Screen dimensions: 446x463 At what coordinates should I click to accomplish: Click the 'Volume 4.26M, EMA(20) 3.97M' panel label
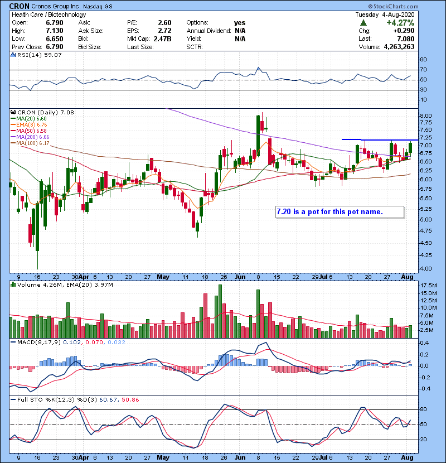(x=65, y=285)
